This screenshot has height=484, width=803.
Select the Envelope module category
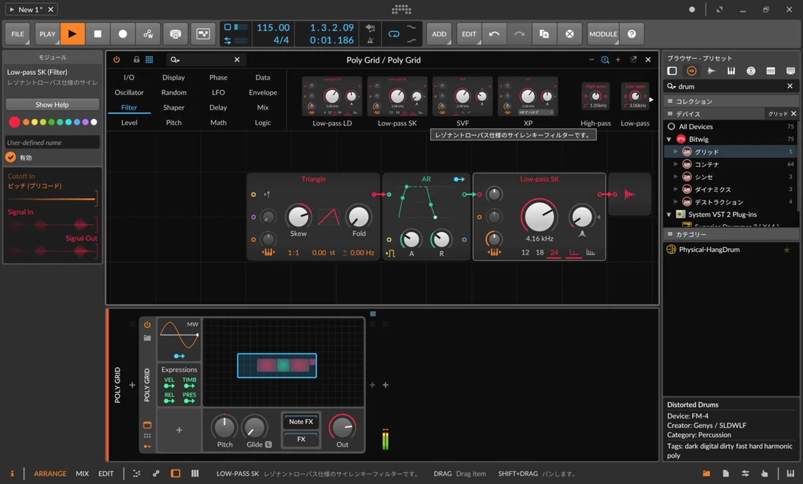(x=263, y=92)
